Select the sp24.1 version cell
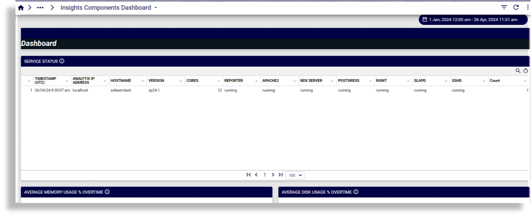 click(x=154, y=90)
